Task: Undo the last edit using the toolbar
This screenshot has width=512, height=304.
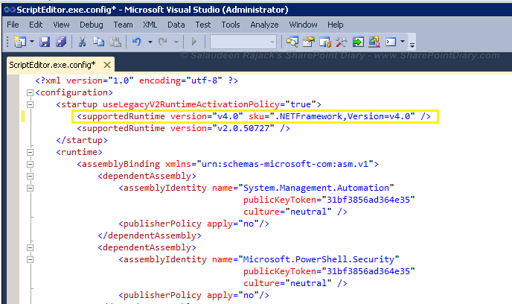Action: pos(136,42)
